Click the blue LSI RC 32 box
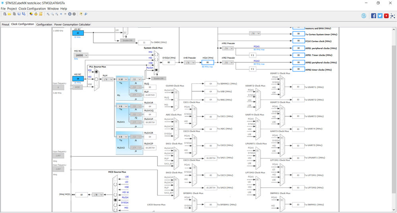The height and width of the screenshot is (213, 397). [x=78, y=33]
